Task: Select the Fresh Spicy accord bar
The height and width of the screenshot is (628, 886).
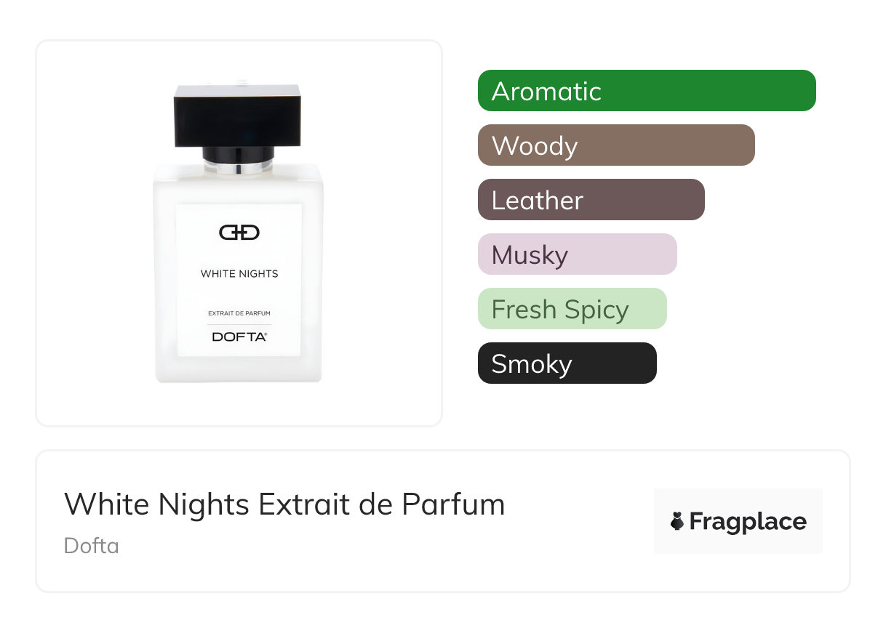Action: [x=572, y=309]
